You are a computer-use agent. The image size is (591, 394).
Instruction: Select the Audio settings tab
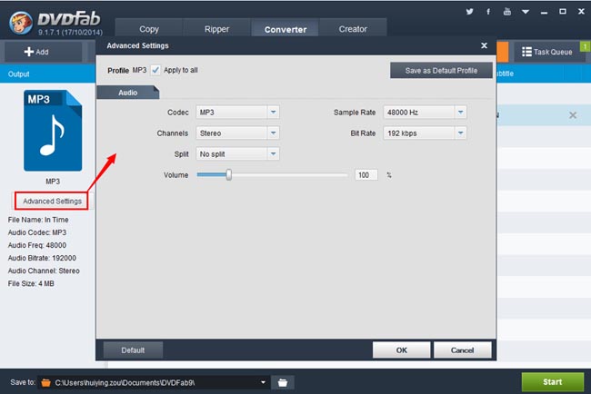click(x=128, y=93)
